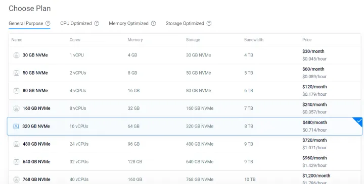The height and width of the screenshot is (184, 364).
Task: Click the 32 vCPUs cores cell
Action: point(79,162)
